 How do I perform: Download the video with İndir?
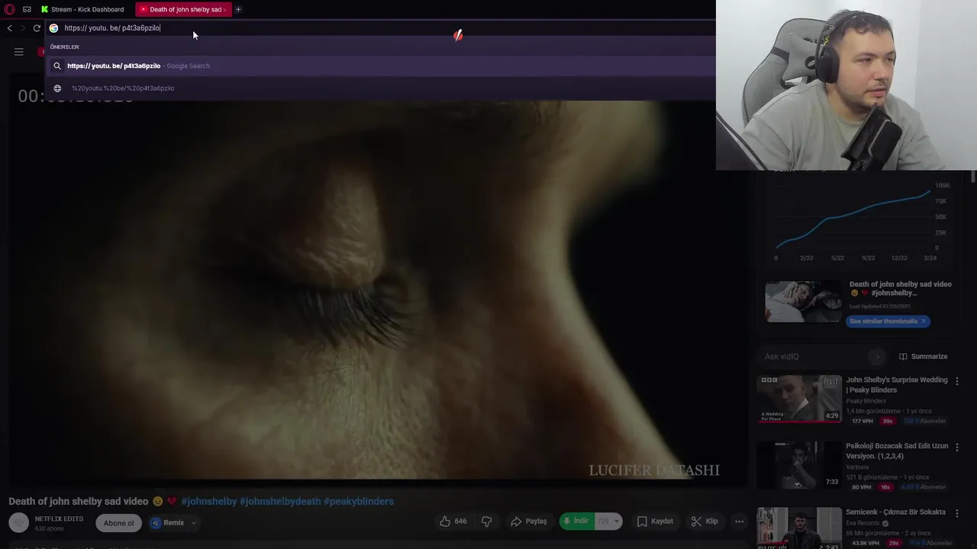tap(576, 522)
